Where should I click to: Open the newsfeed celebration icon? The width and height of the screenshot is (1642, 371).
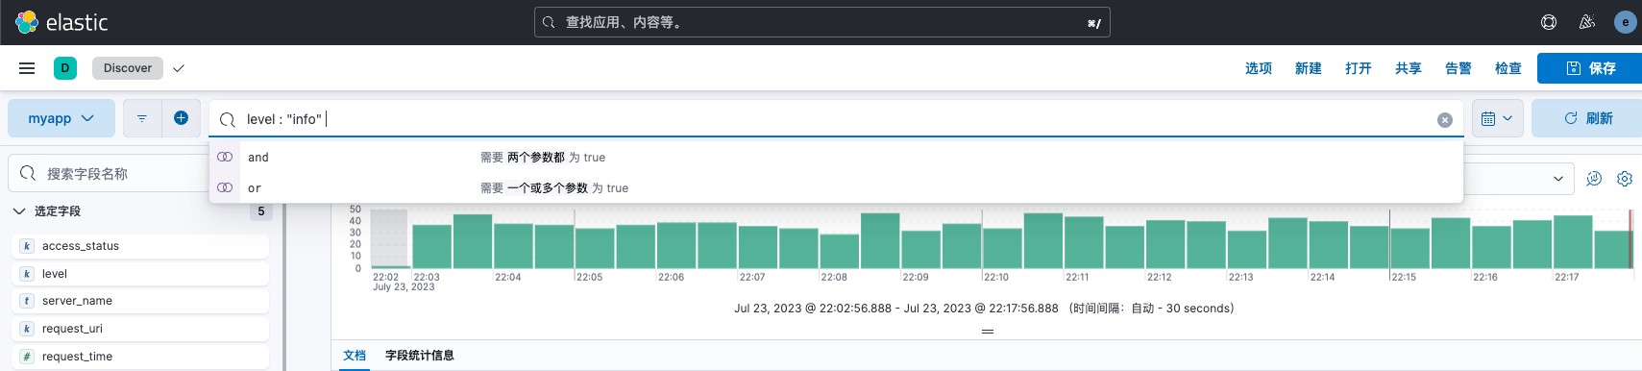pos(1587,22)
